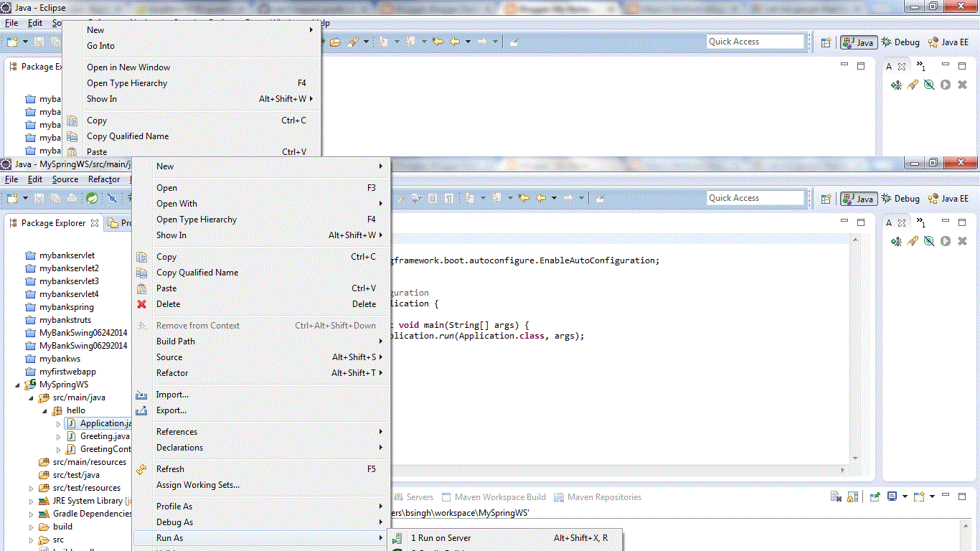The height and width of the screenshot is (551, 980).
Task: Open the Debug perspective button
Action: pyautogui.click(x=905, y=199)
